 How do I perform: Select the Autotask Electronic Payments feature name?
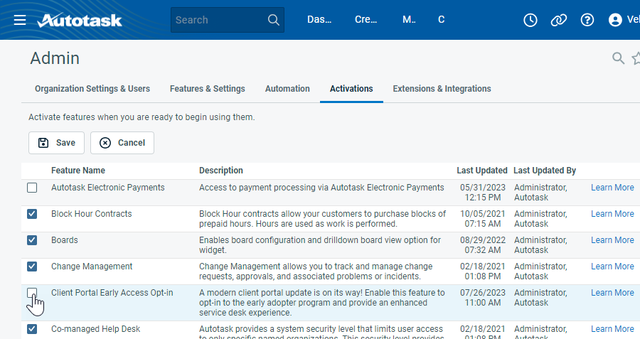108,188
